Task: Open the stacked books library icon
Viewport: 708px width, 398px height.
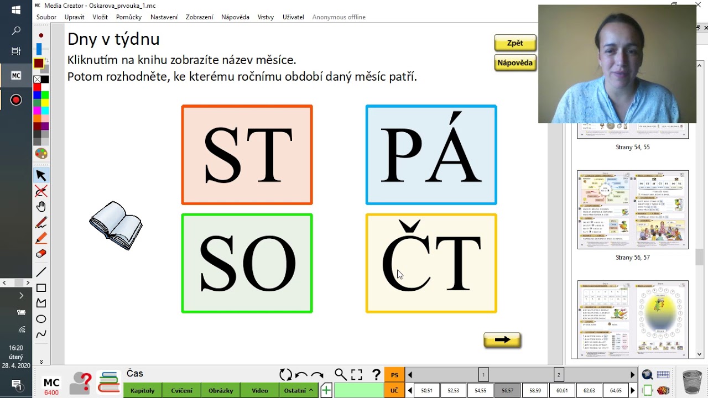Action: (108, 382)
